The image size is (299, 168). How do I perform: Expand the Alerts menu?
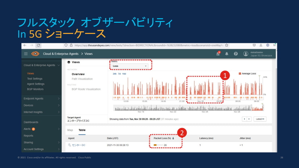[59, 129]
